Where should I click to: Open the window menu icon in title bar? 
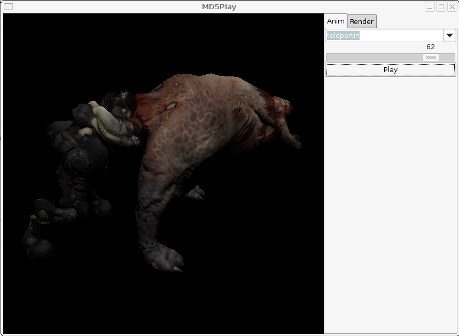(8, 6)
